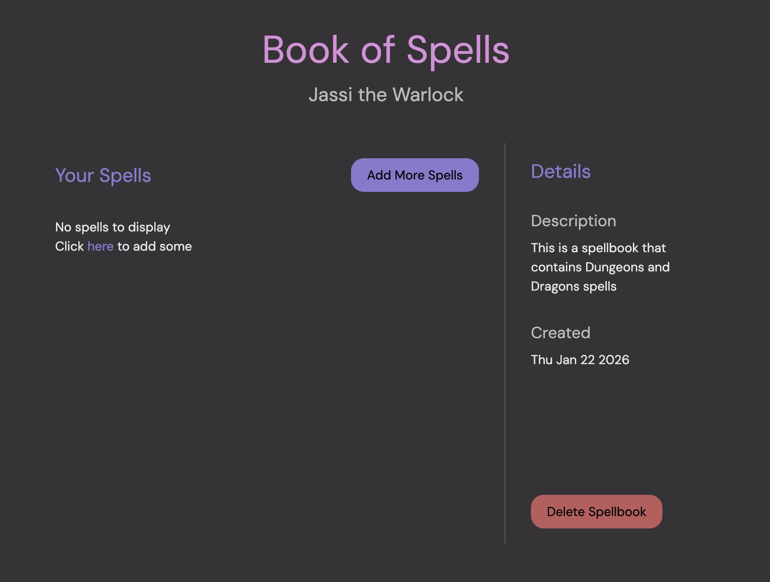Image resolution: width=770 pixels, height=582 pixels.
Task: Click the phrase to add some
Action: coord(154,246)
